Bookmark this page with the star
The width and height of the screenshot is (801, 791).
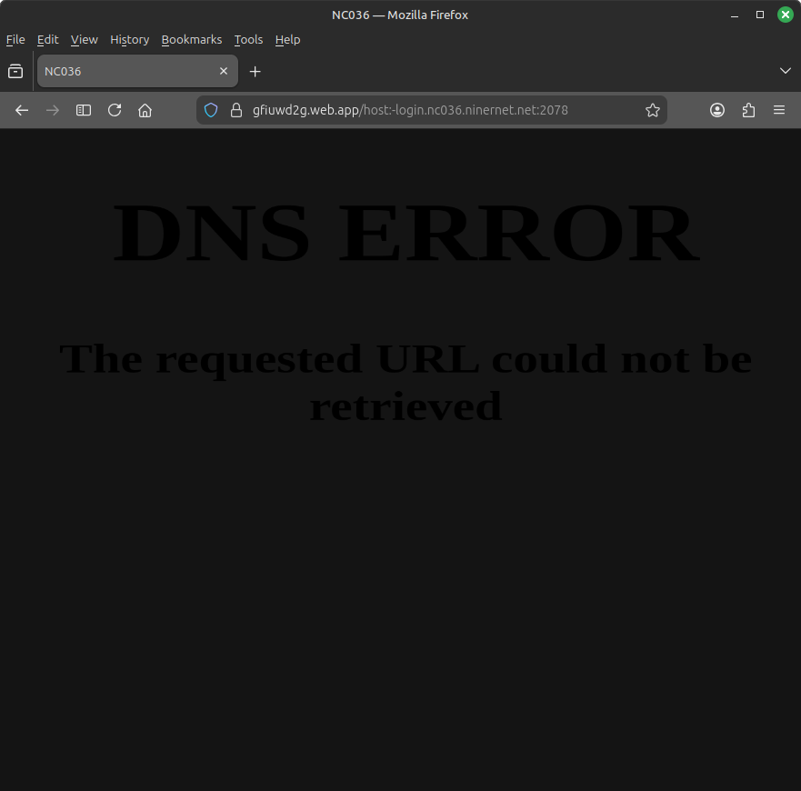652,110
